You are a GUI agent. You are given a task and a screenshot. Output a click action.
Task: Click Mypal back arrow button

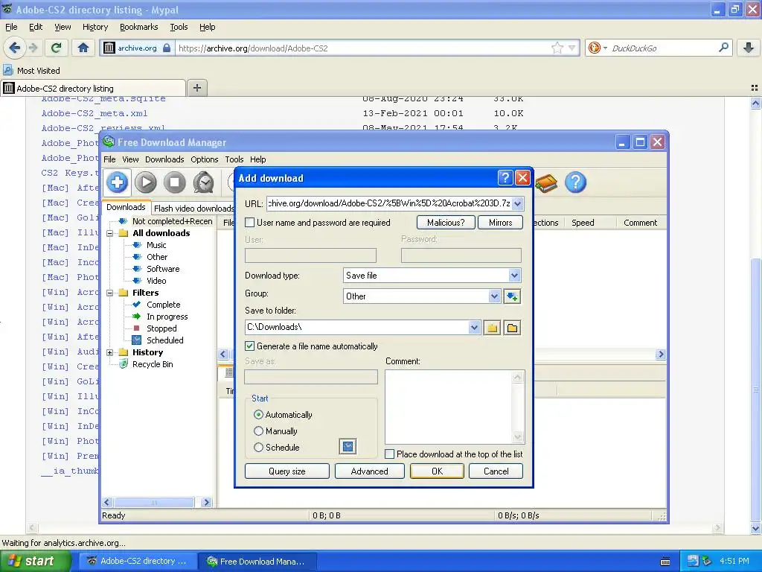tap(15, 48)
